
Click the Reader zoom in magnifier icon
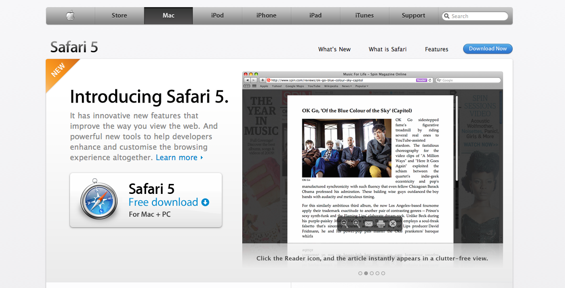(x=357, y=223)
